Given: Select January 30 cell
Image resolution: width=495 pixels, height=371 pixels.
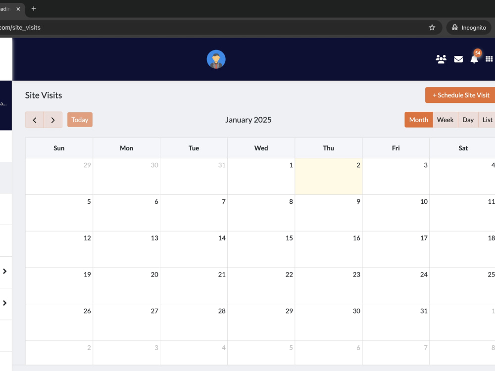Looking at the screenshot, I should point(328,323).
